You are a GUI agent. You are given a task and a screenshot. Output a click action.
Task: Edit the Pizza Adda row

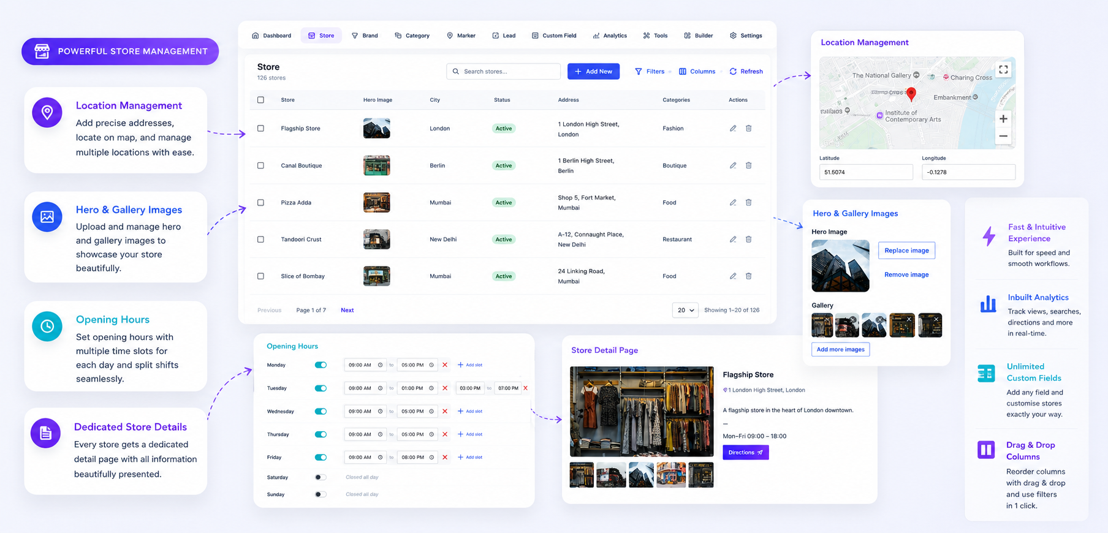[x=733, y=202]
